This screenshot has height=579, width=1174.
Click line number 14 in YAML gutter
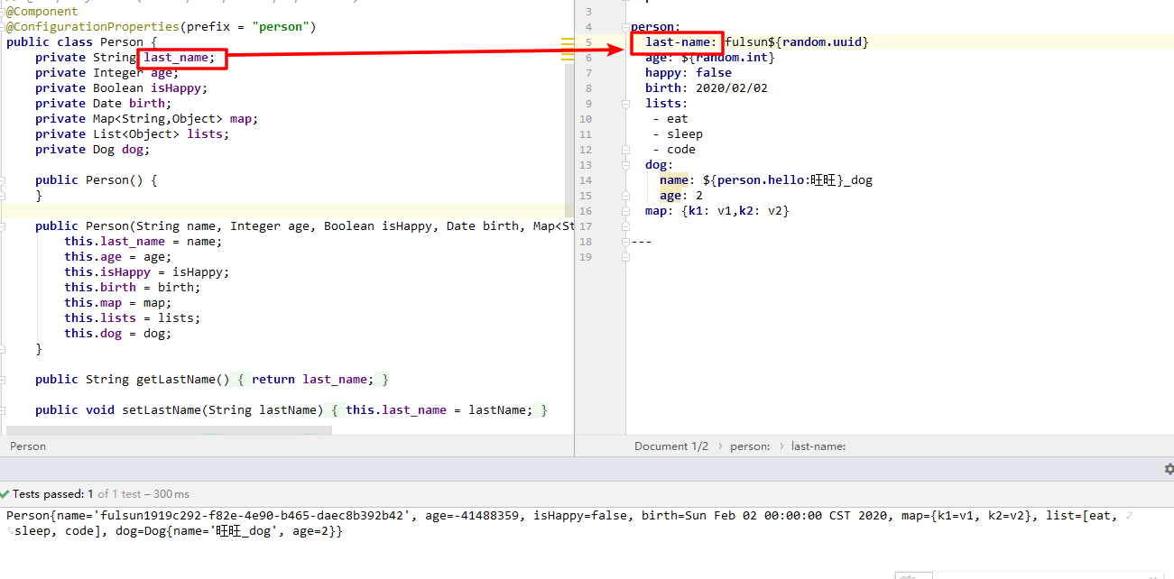(587, 180)
